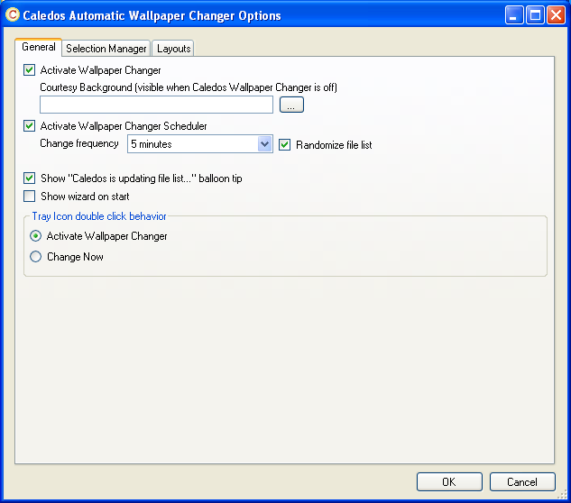Enable Show wizard on start
The width and height of the screenshot is (571, 503).
point(30,196)
